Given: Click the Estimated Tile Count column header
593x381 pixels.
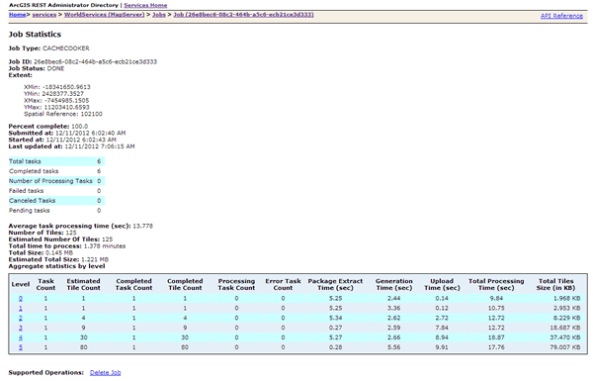Looking at the screenshot, I should [83, 284].
